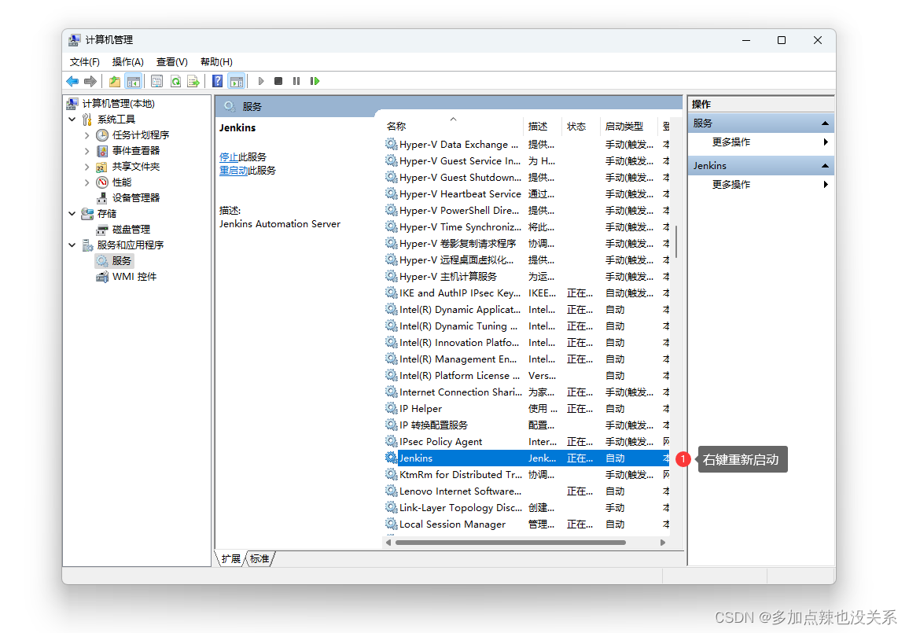Select 设备管理器 in the left tree
The height and width of the screenshot is (633, 909).
point(135,198)
